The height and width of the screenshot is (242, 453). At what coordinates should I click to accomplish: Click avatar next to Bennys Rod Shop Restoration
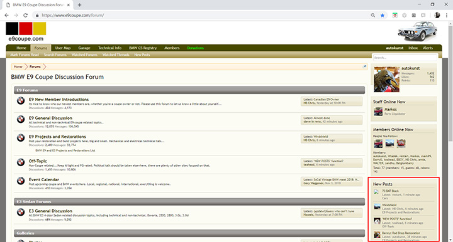[377, 235]
